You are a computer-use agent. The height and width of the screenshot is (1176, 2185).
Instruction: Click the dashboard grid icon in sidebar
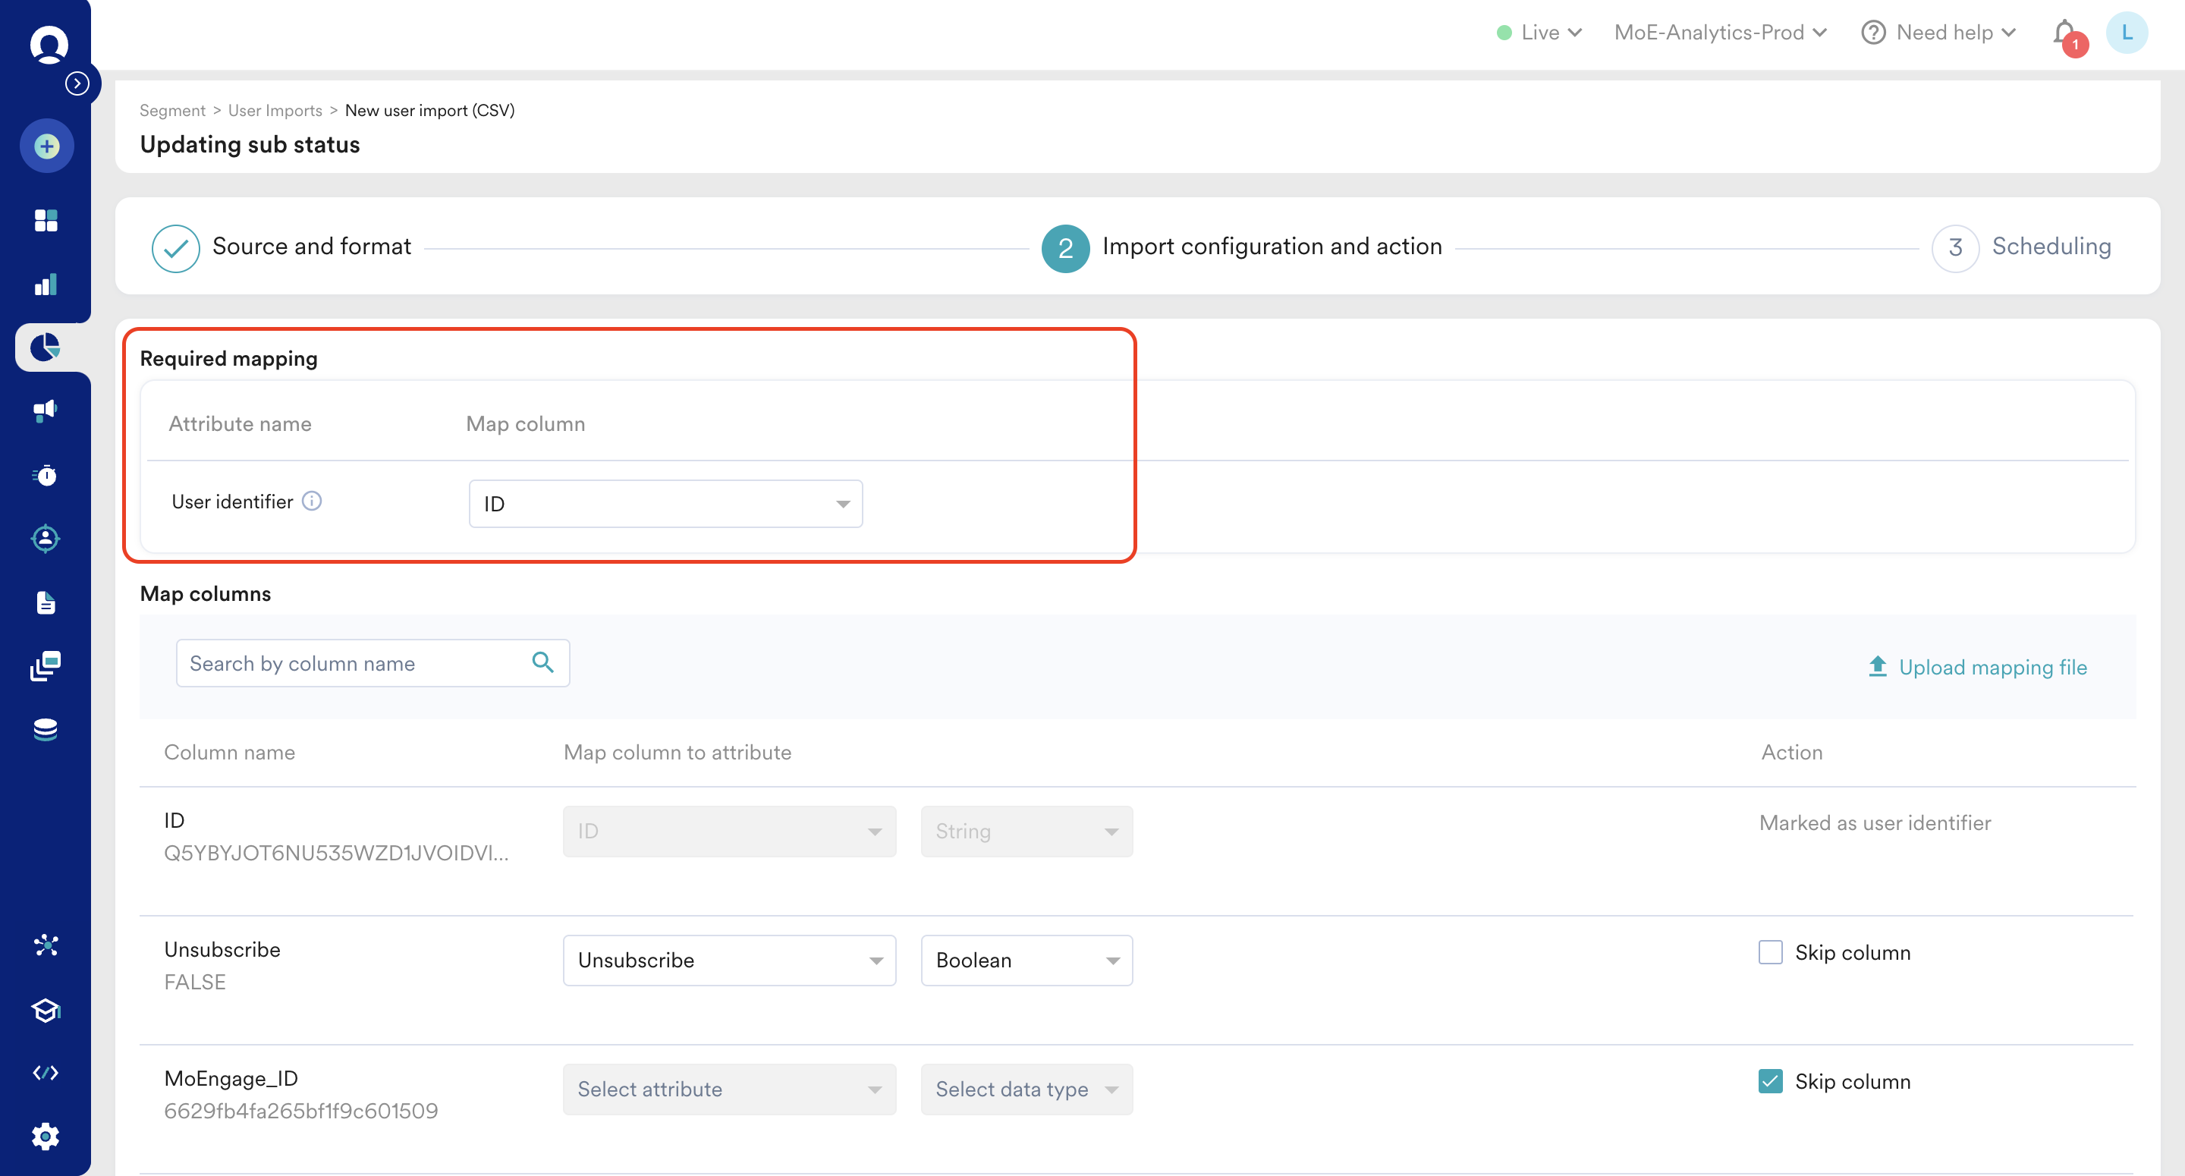tap(46, 221)
